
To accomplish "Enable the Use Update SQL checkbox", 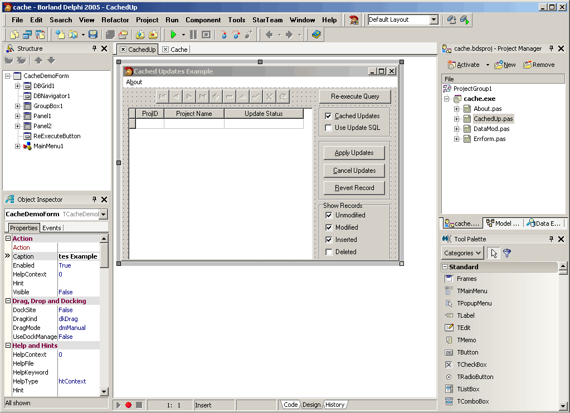I will coord(328,128).
